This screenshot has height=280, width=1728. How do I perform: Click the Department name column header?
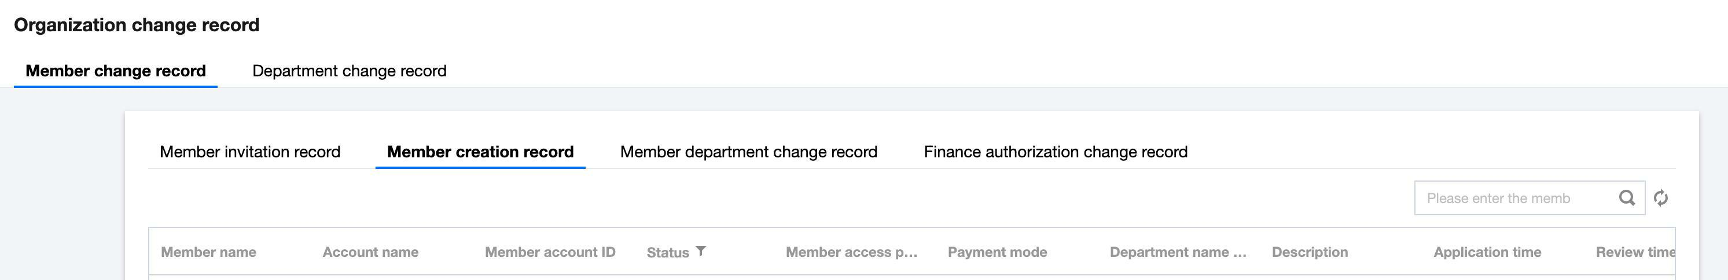(x=1178, y=253)
